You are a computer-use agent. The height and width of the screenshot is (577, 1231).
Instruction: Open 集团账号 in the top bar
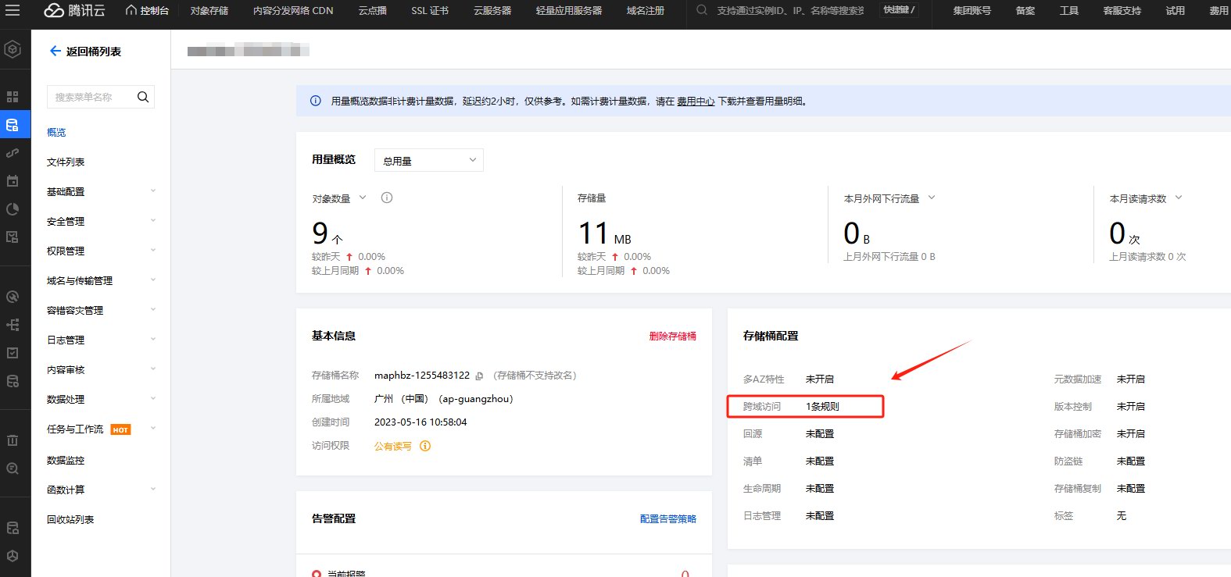(x=972, y=10)
